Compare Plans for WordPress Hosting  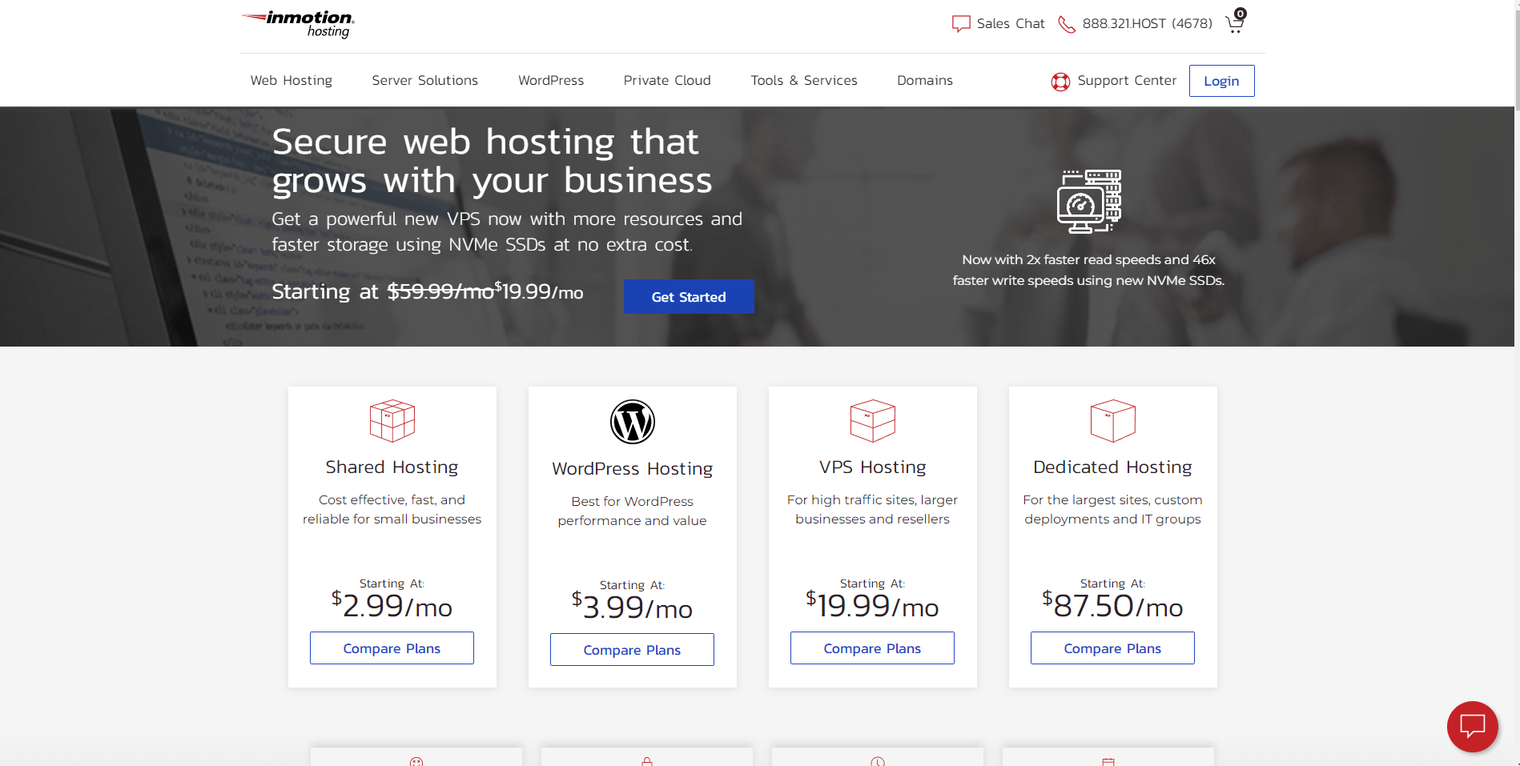click(632, 650)
